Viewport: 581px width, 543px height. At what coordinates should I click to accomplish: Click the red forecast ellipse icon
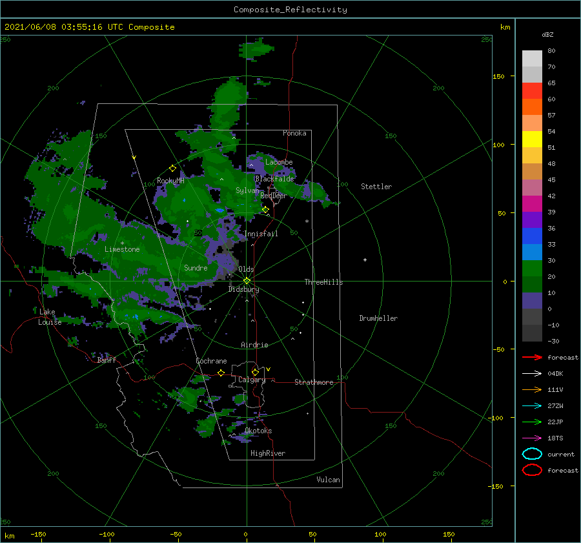pyautogui.click(x=532, y=470)
